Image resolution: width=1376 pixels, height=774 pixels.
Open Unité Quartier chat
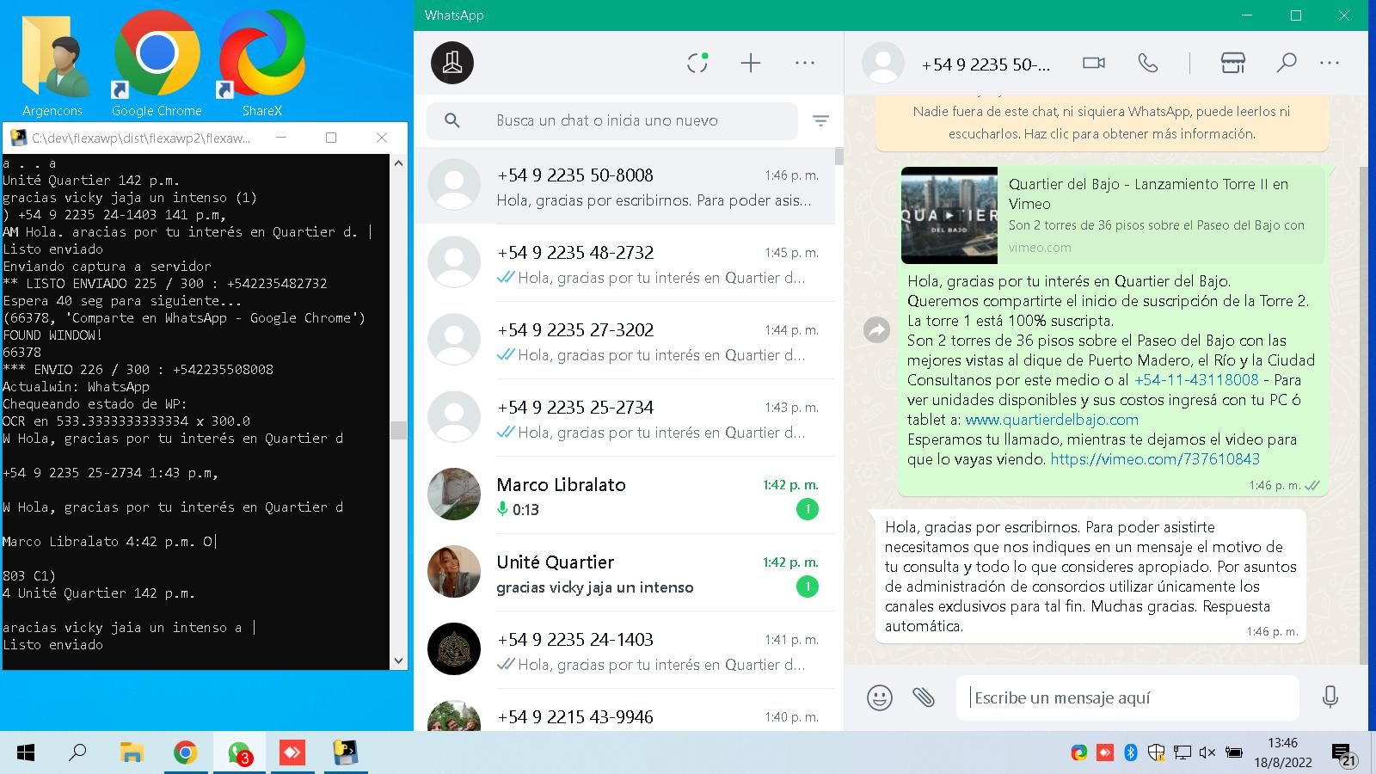point(624,574)
